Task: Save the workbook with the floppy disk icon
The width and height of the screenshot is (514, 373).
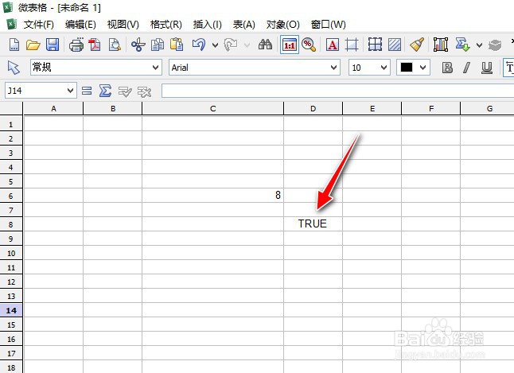Action: [x=53, y=45]
